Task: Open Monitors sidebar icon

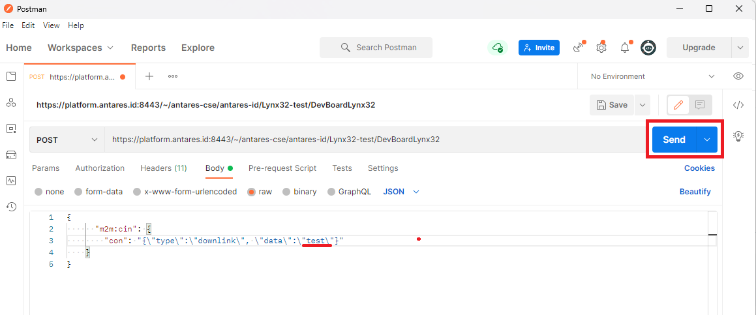Action: tap(10, 181)
